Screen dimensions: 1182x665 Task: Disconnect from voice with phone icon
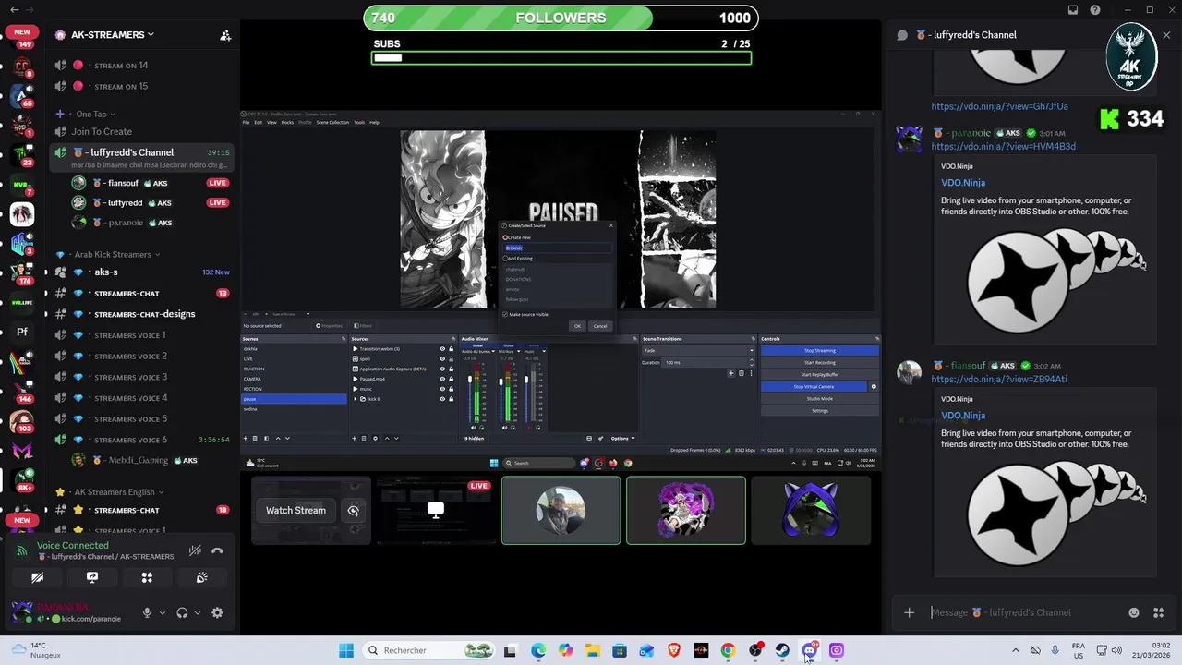(217, 550)
